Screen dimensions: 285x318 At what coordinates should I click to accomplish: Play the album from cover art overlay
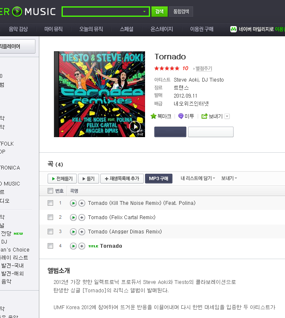click(135, 127)
